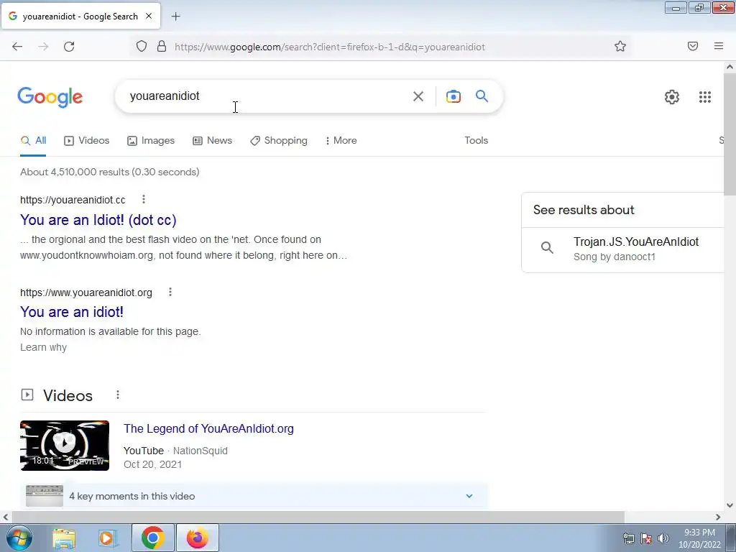Open the Save to Pocket icon
Screen dimensions: 736x552
pos(693,46)
